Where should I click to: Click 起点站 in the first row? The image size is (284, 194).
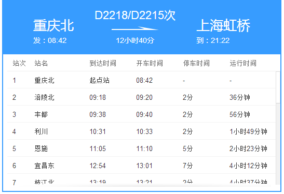pyautogui.click(x=100, y=80)
